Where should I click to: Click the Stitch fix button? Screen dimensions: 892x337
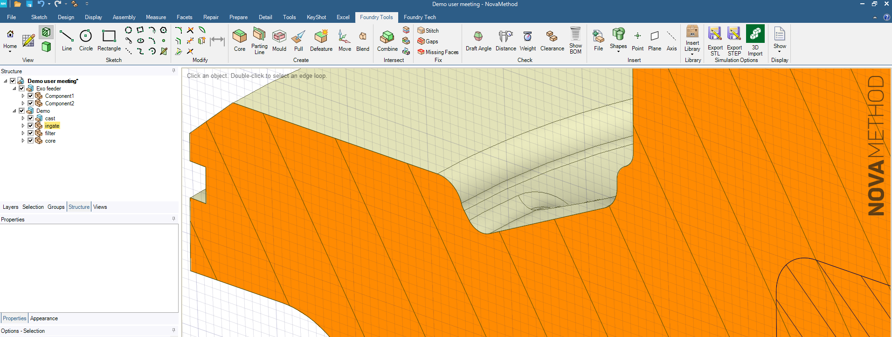pos(428,31)
